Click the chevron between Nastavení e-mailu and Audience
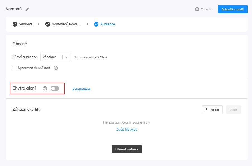252x166 pixels. click(x=87, y=24)
